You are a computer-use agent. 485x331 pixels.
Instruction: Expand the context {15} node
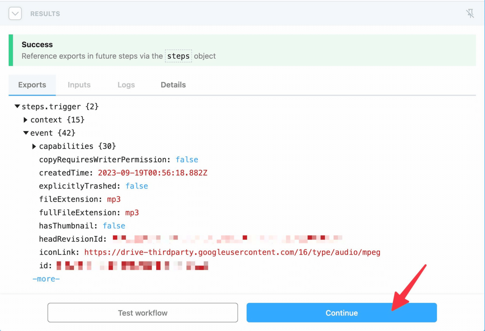coord(26,119)
